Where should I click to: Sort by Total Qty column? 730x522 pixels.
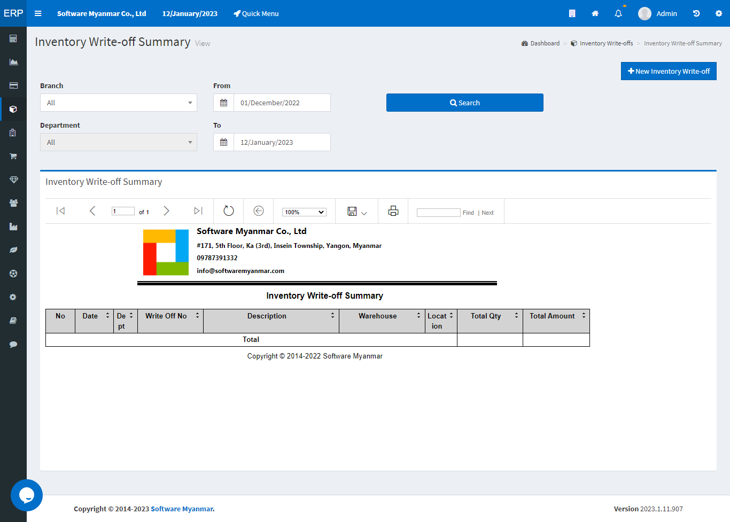coord(517,316)
